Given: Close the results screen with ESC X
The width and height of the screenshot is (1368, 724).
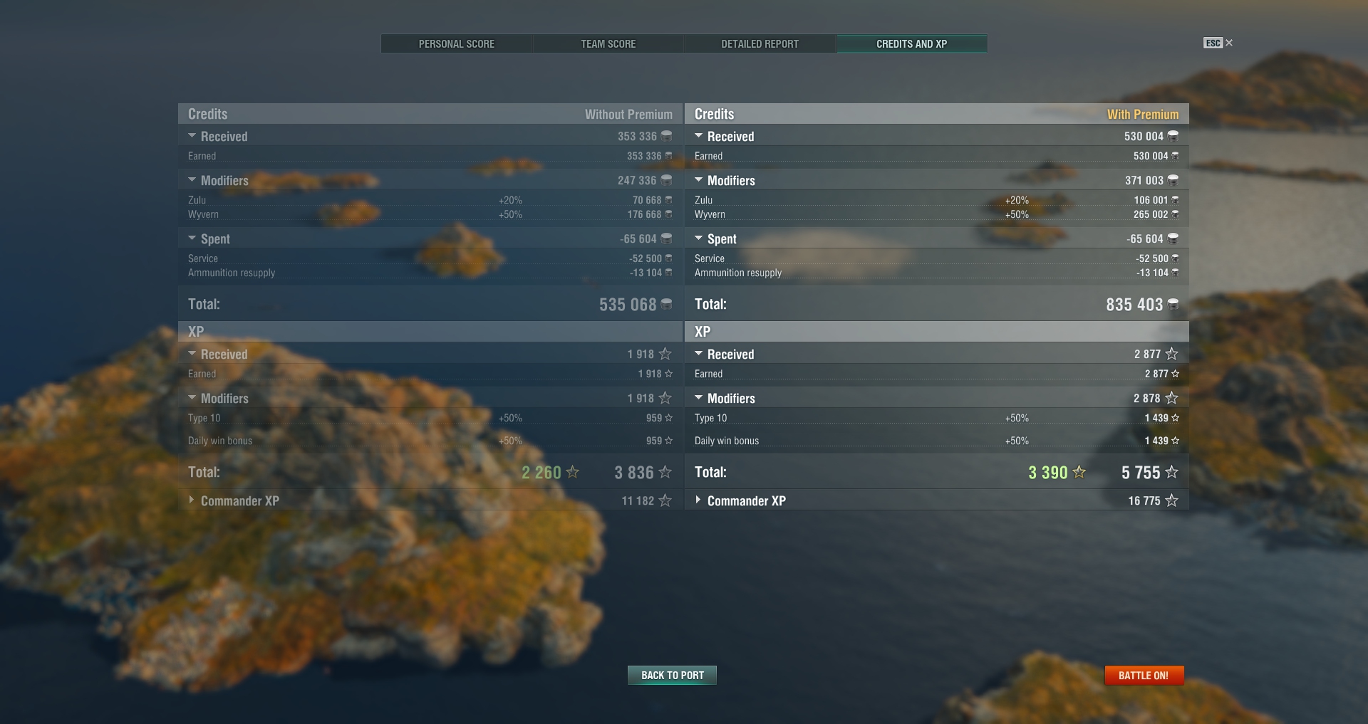Looking at the screenshot, I should tap(1218, 43).
